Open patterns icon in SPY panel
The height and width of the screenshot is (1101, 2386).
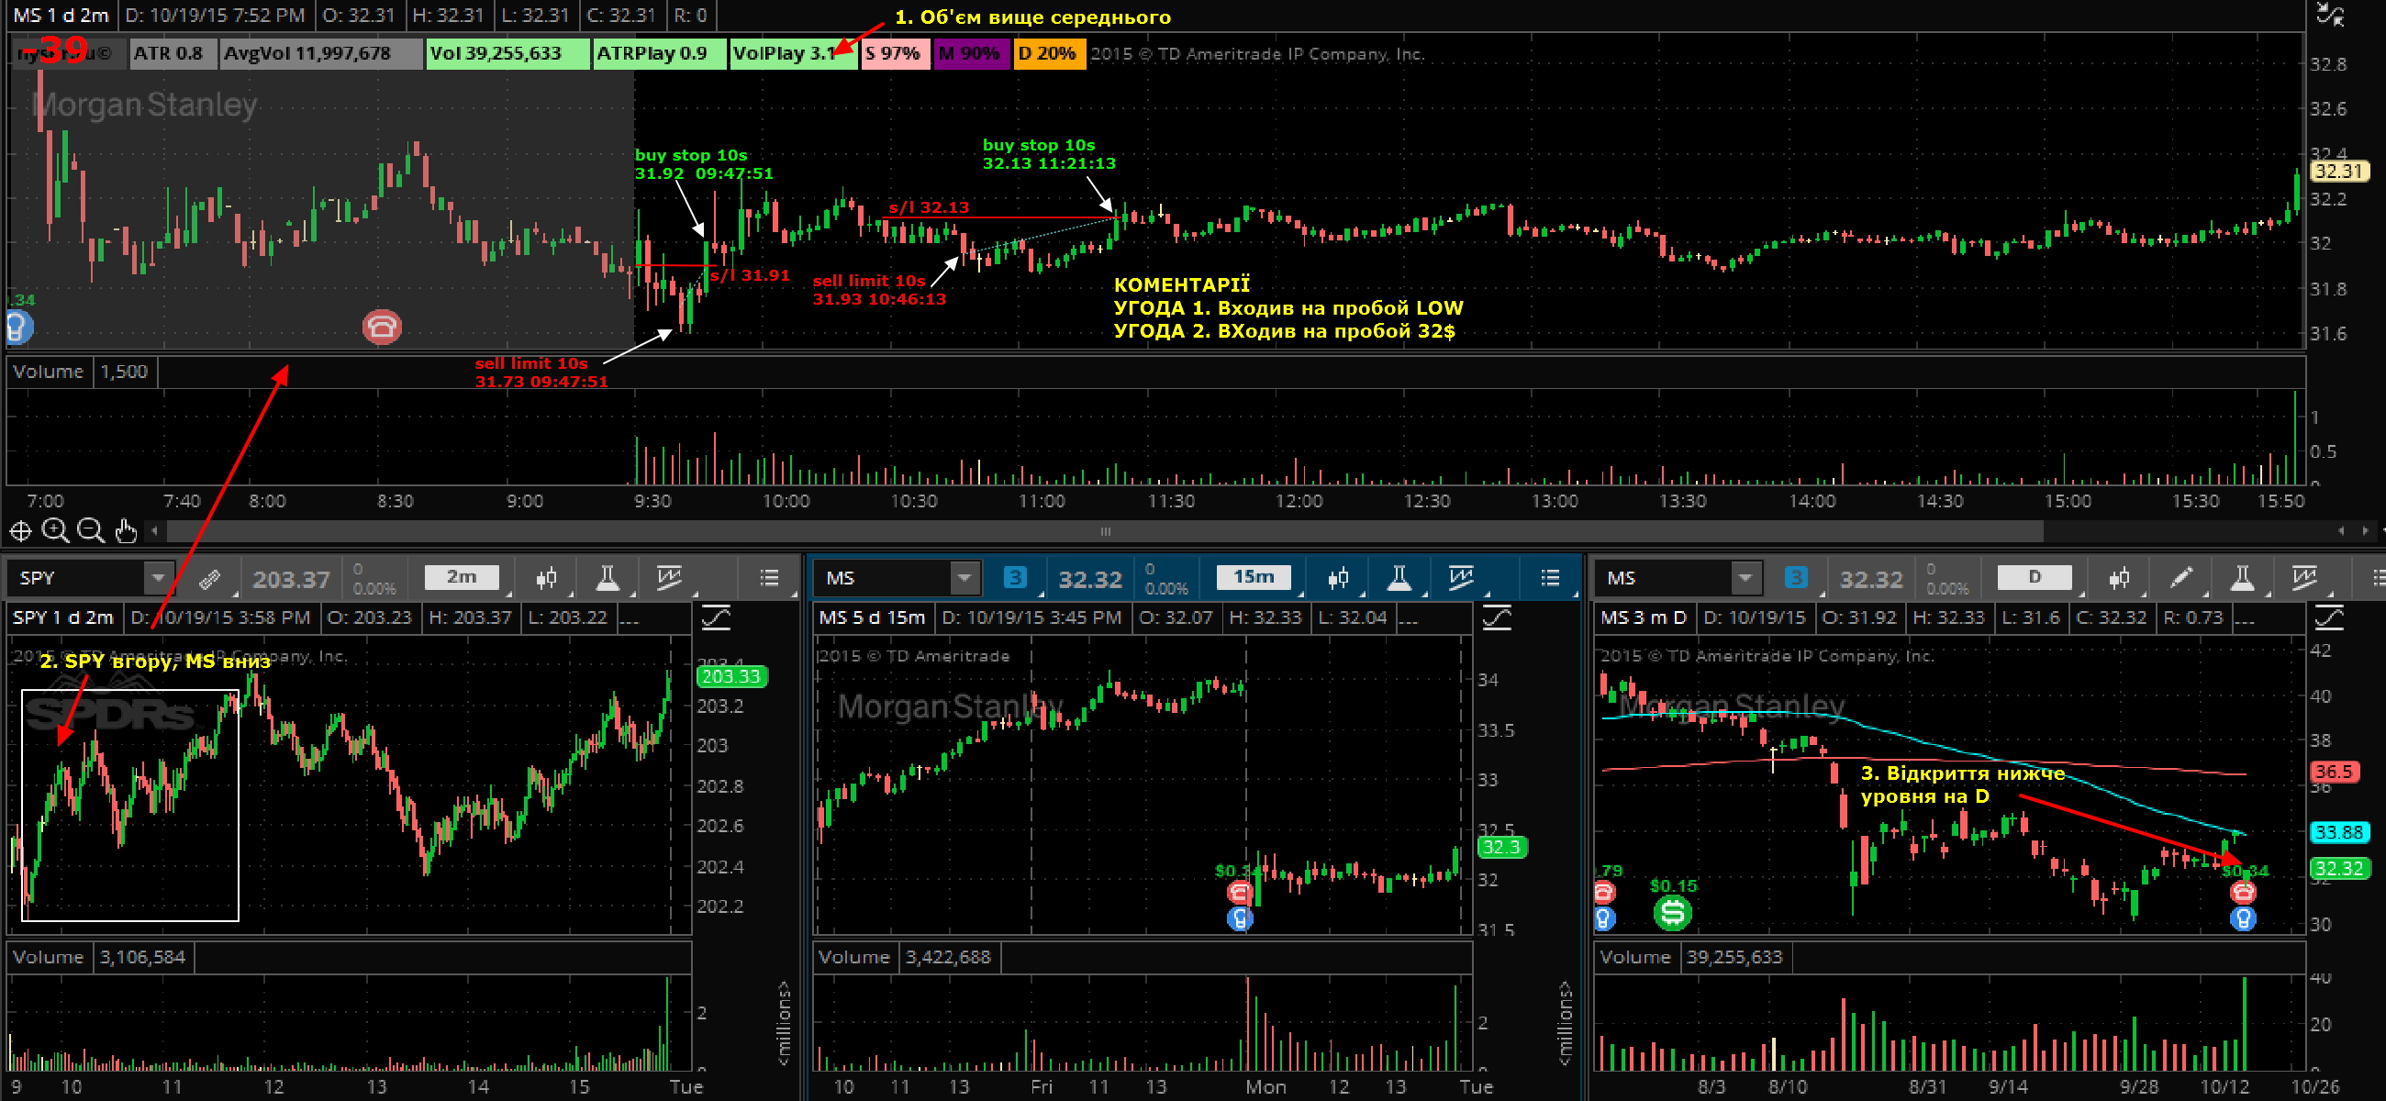coord(669,579)
